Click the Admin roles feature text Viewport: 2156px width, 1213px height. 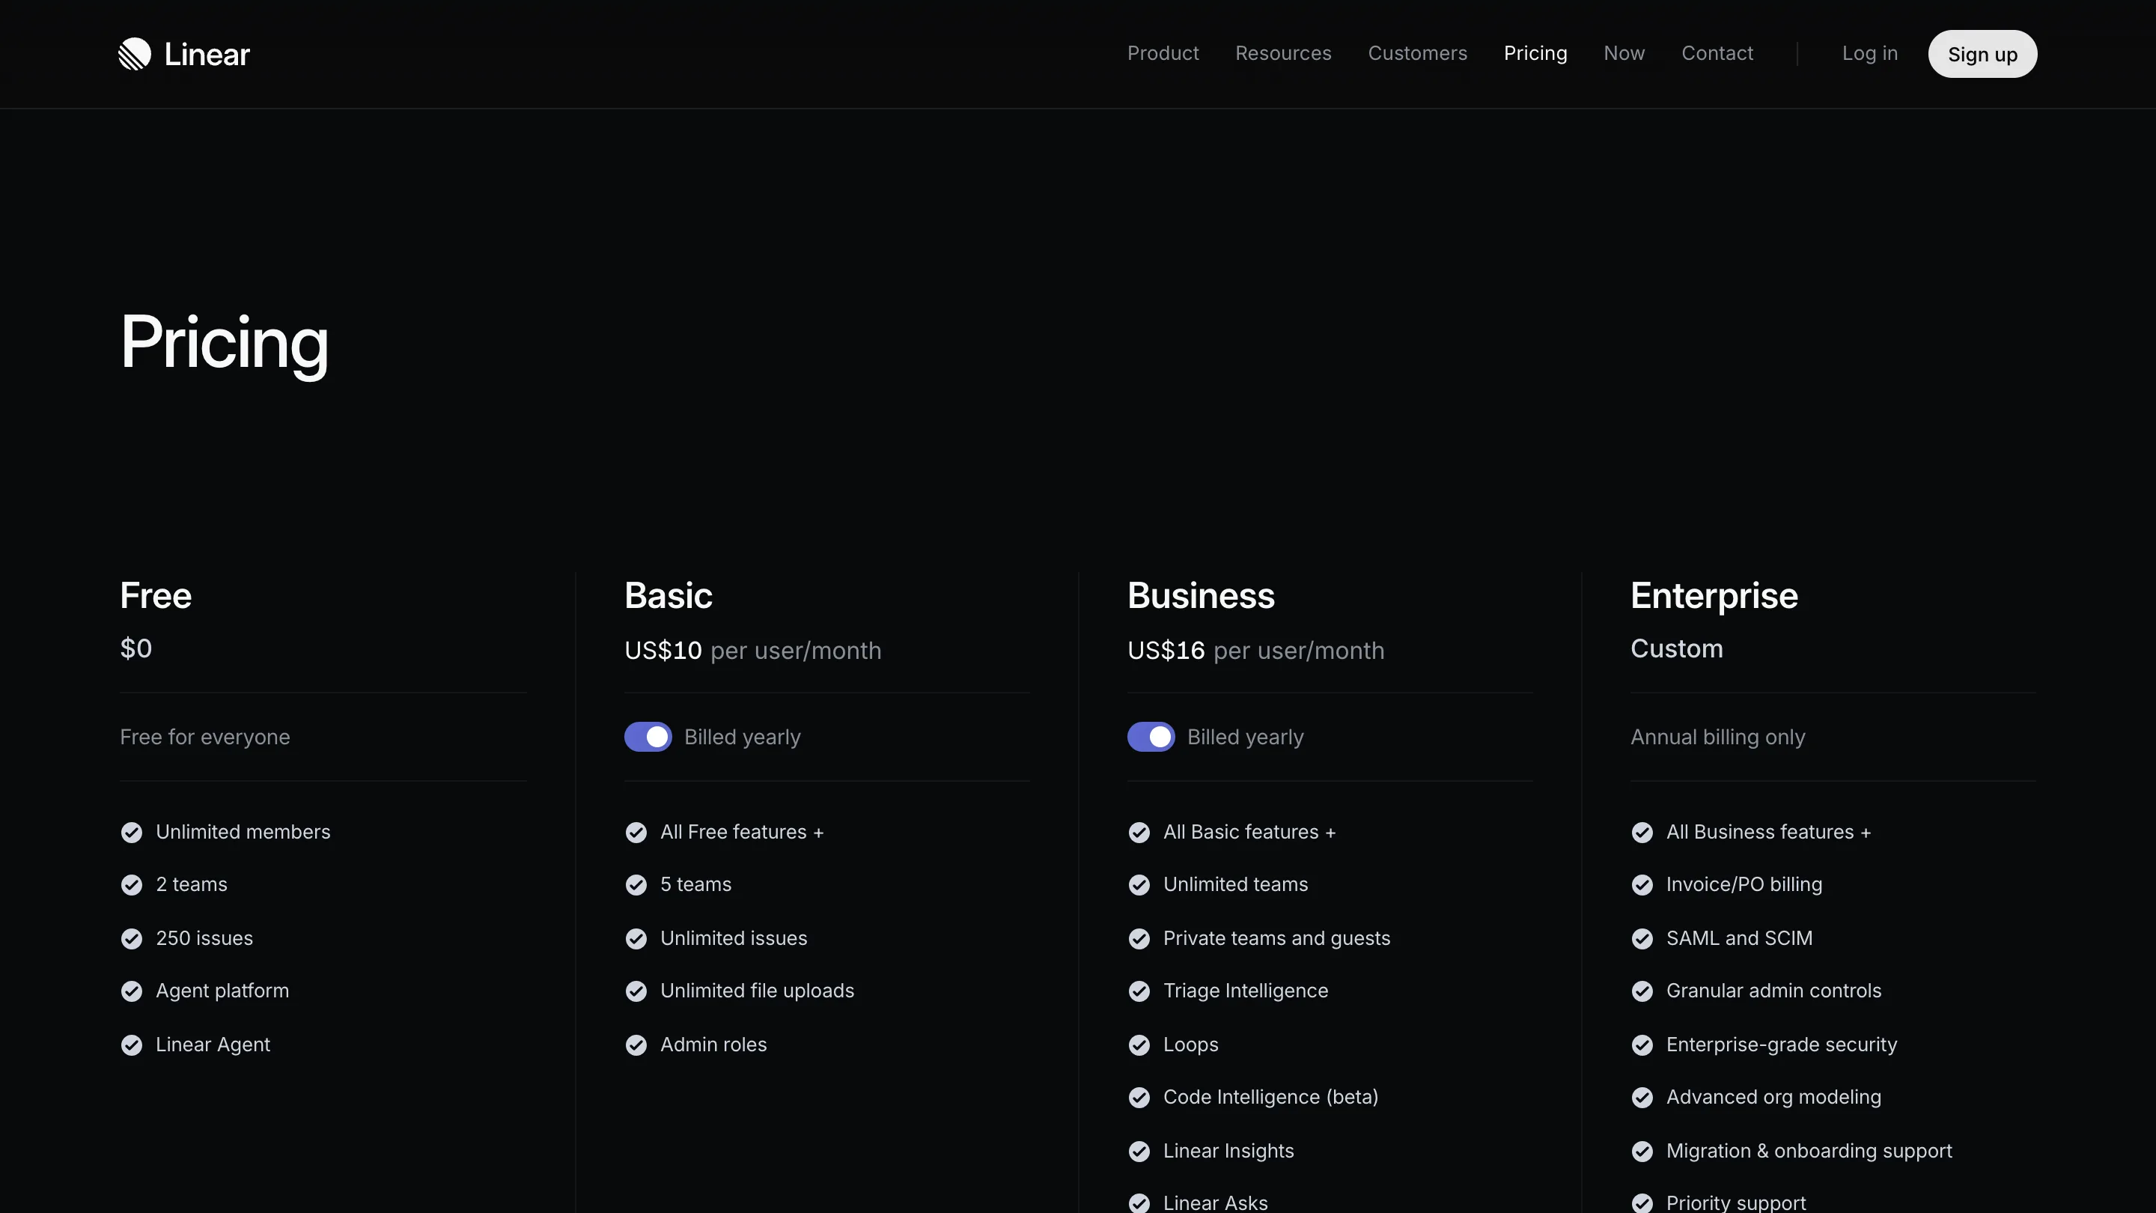(713, 1045)
